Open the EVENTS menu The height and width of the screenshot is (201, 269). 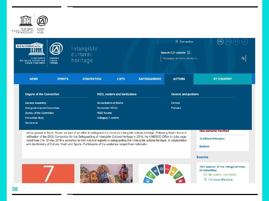click(x=63, y=79)
